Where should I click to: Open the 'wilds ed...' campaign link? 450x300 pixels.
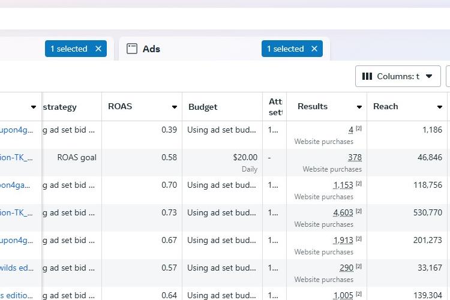coord(17,268)
